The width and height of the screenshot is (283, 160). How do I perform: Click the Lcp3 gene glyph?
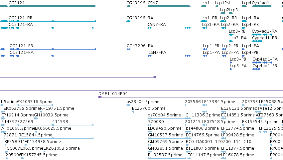[231, 13]
